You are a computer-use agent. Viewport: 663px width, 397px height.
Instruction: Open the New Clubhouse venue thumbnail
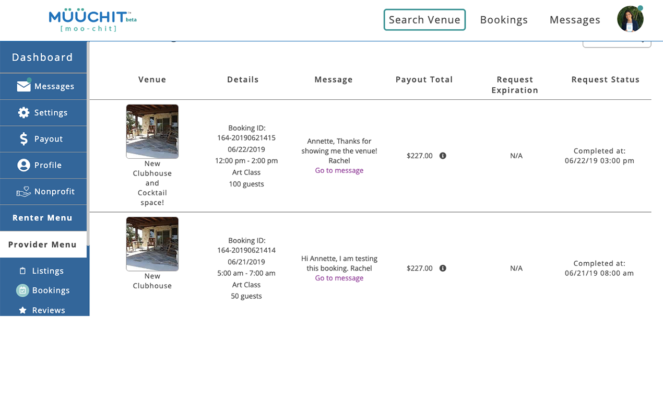click(152, 244)
